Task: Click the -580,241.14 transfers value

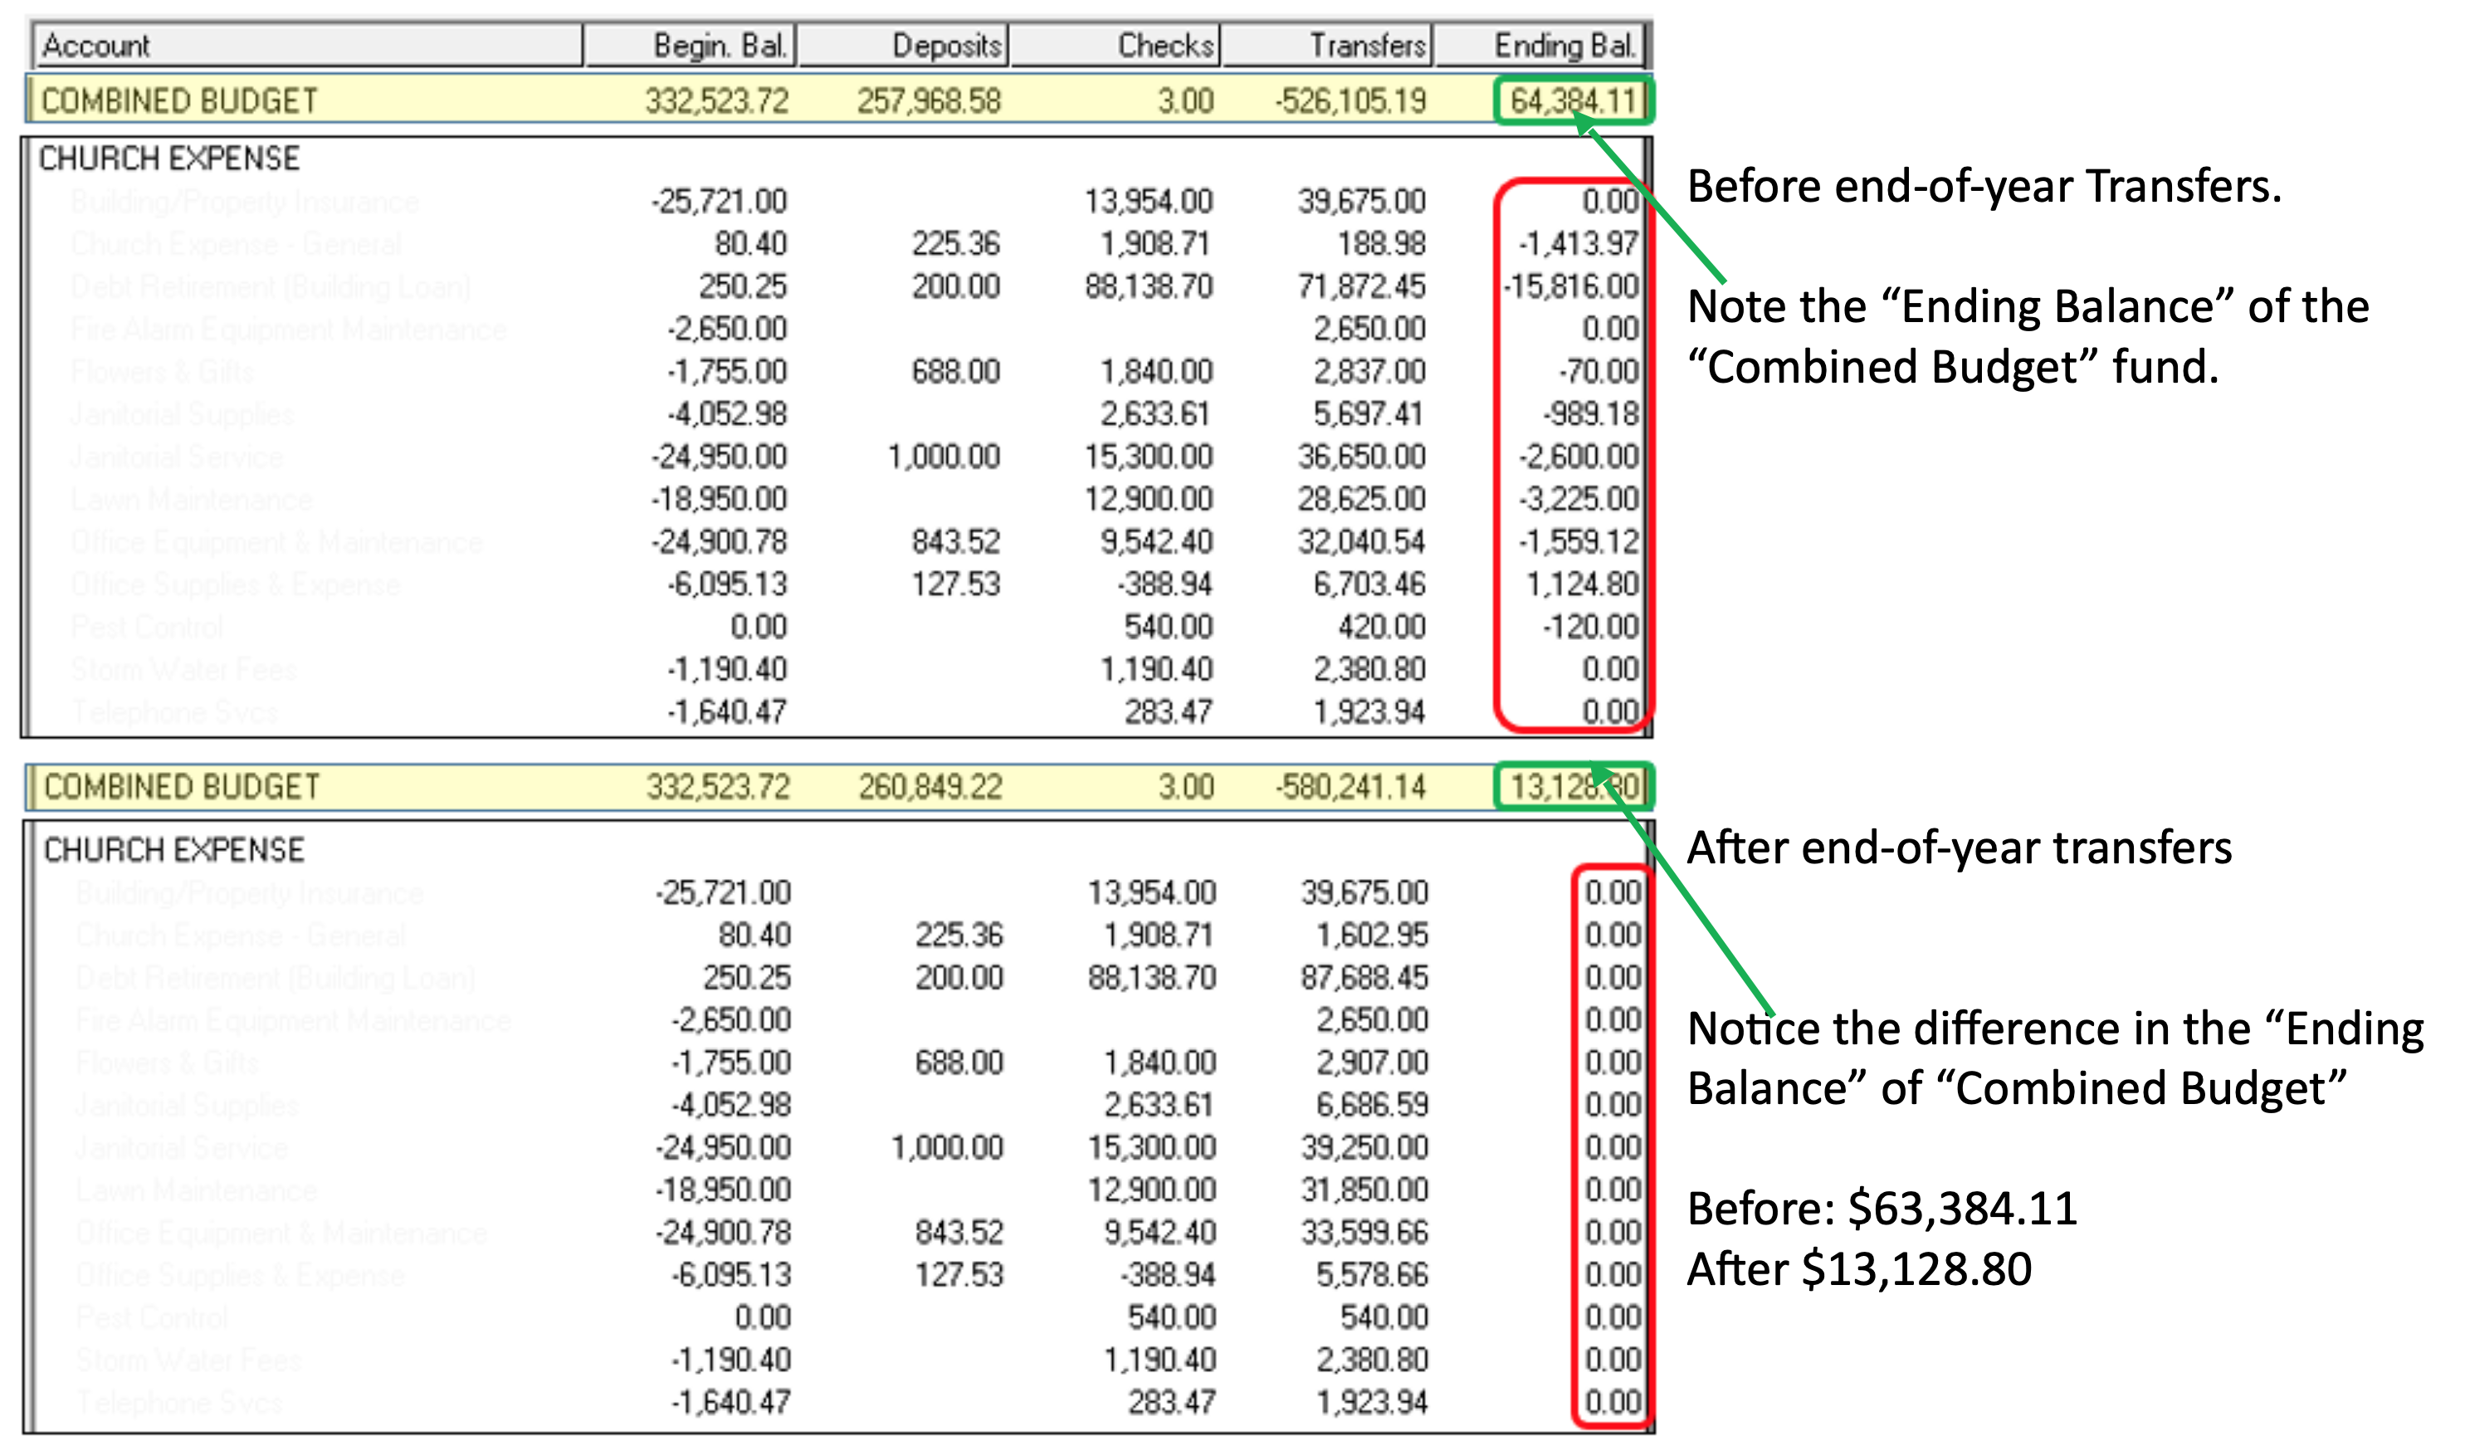Action: coord(1350,787)
